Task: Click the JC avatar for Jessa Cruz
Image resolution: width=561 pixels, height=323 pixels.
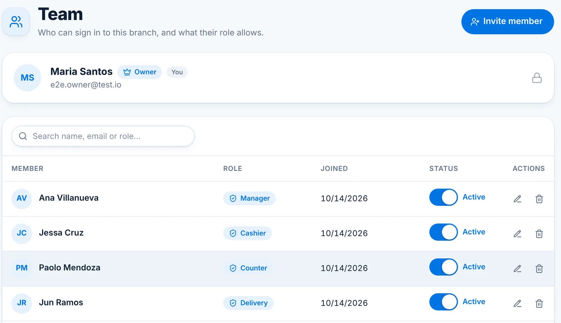Action: (x=22, y=233)
